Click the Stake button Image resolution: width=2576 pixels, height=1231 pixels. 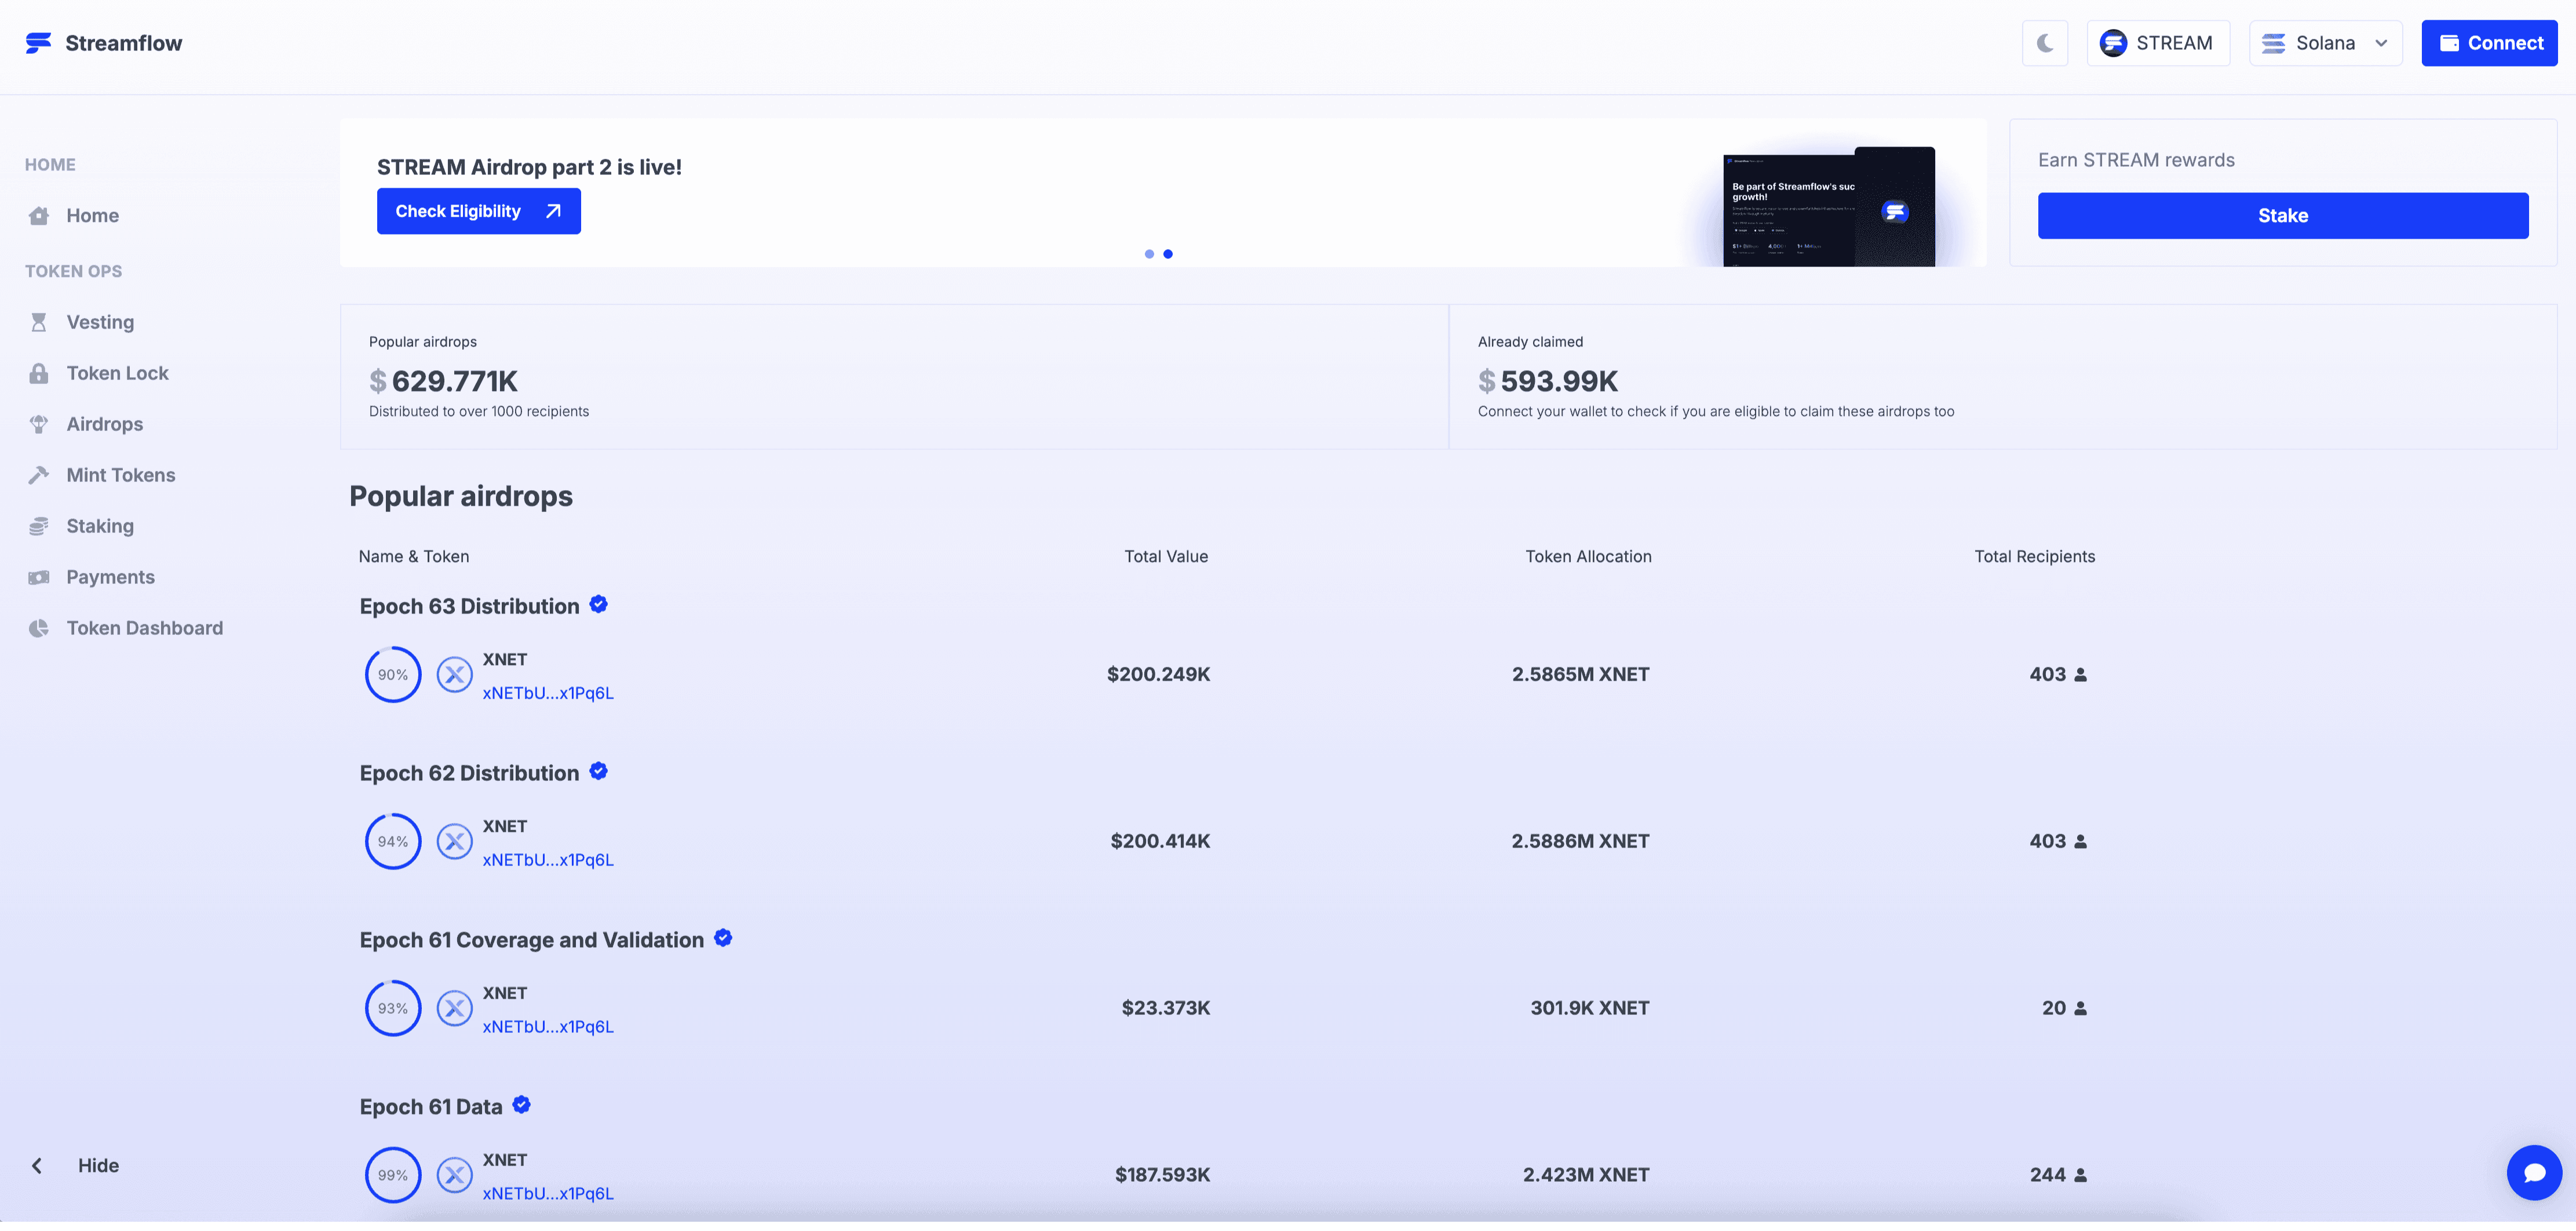2283,215
